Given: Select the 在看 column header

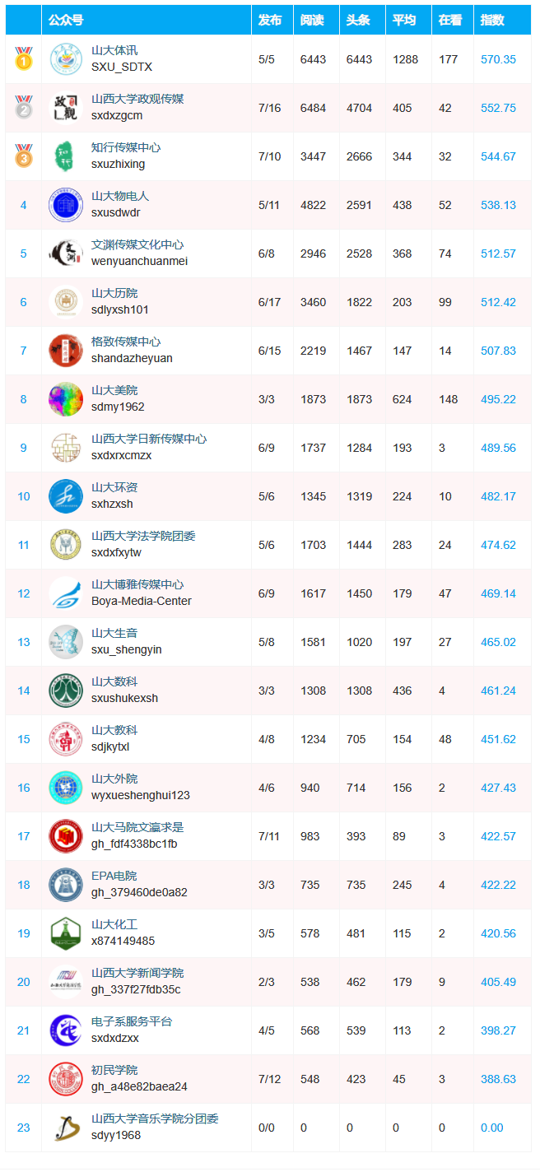Looking at the screenshot, I should tap(450, 20).
